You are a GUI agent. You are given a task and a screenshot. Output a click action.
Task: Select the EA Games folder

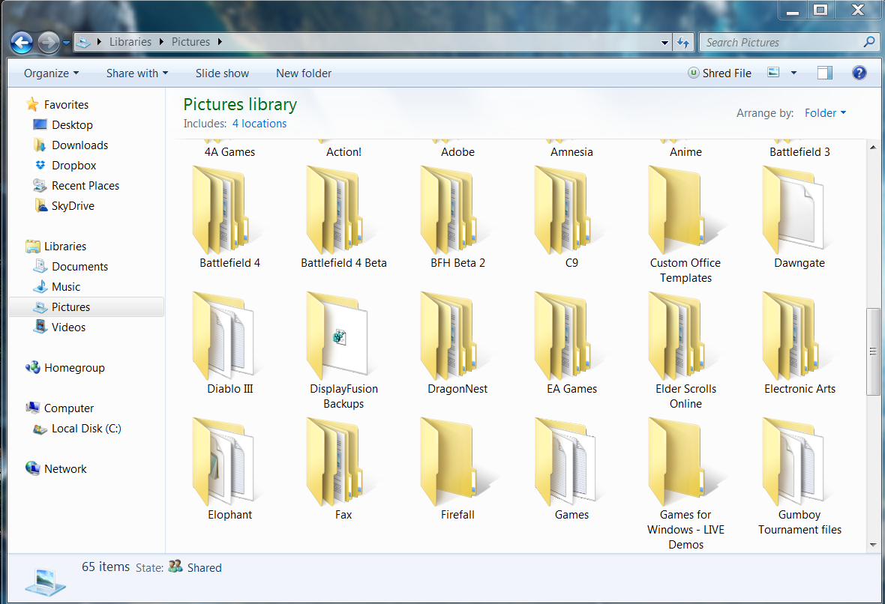[571, 342]
